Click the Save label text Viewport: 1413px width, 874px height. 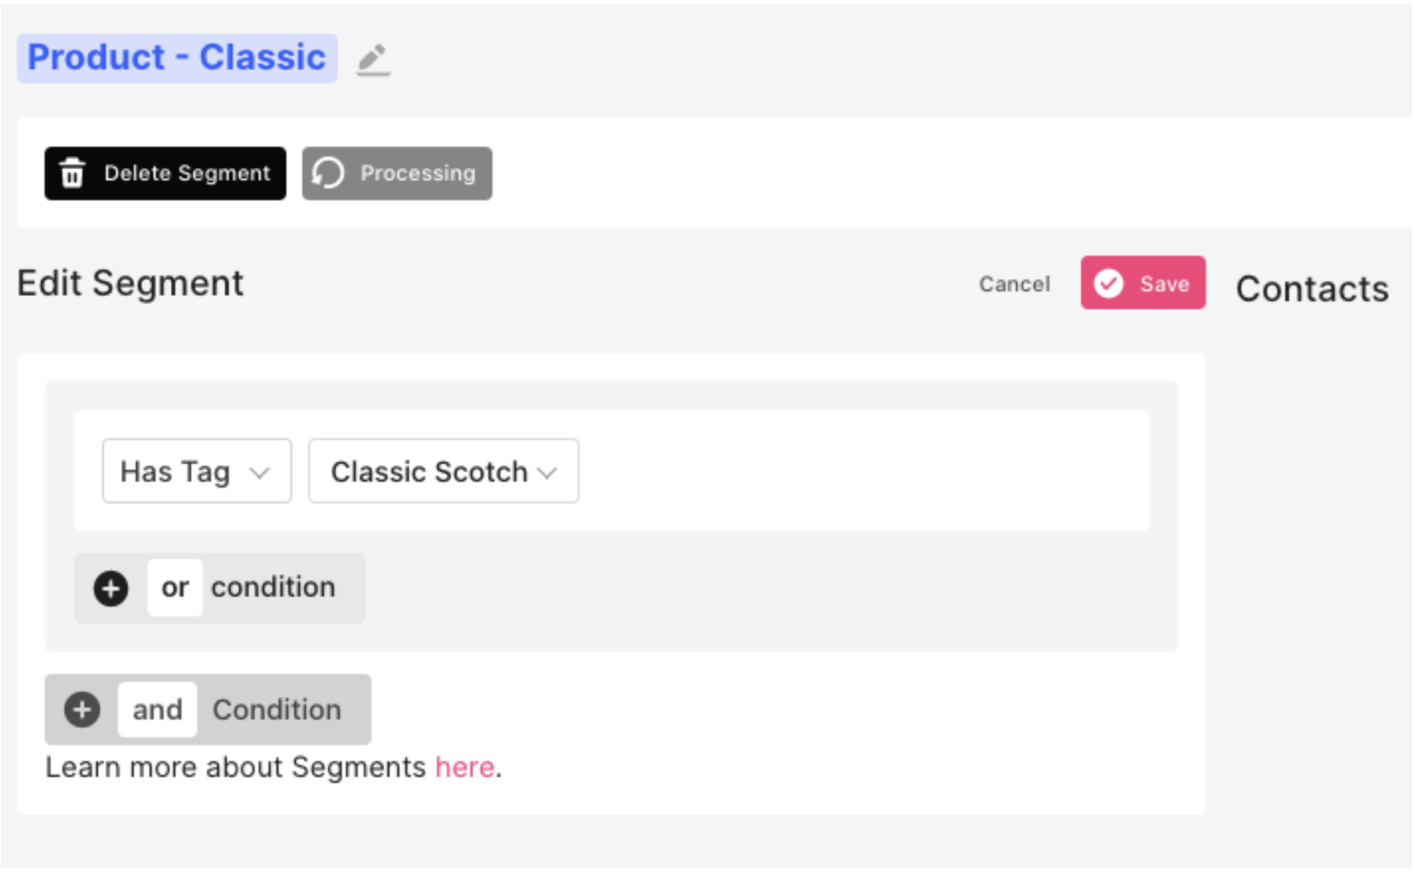1164,284
